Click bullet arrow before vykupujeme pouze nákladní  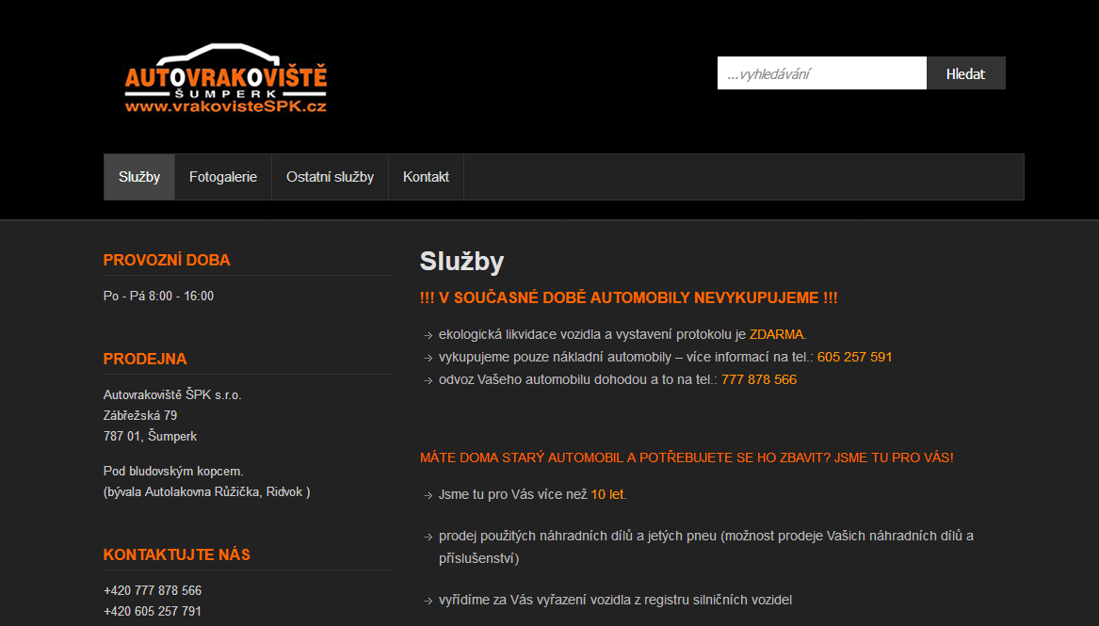click(428, 359)
